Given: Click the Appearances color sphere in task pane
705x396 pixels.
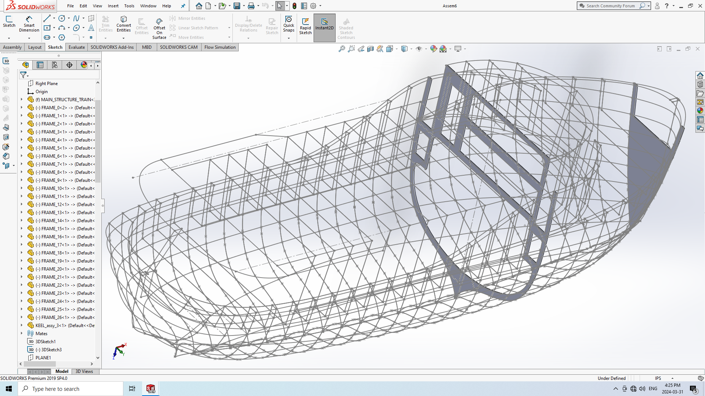Looking at the screenshot, I should (x=700, y=111).
